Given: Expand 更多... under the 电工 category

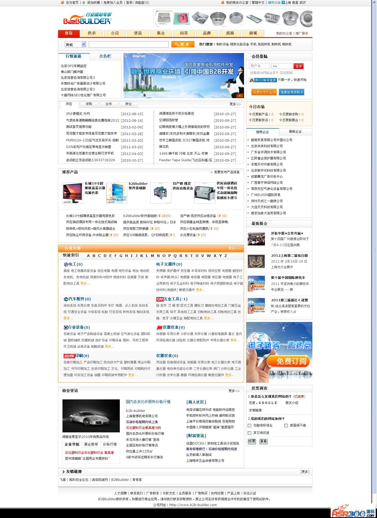Looking at the screenshot, I should [85, 284].
